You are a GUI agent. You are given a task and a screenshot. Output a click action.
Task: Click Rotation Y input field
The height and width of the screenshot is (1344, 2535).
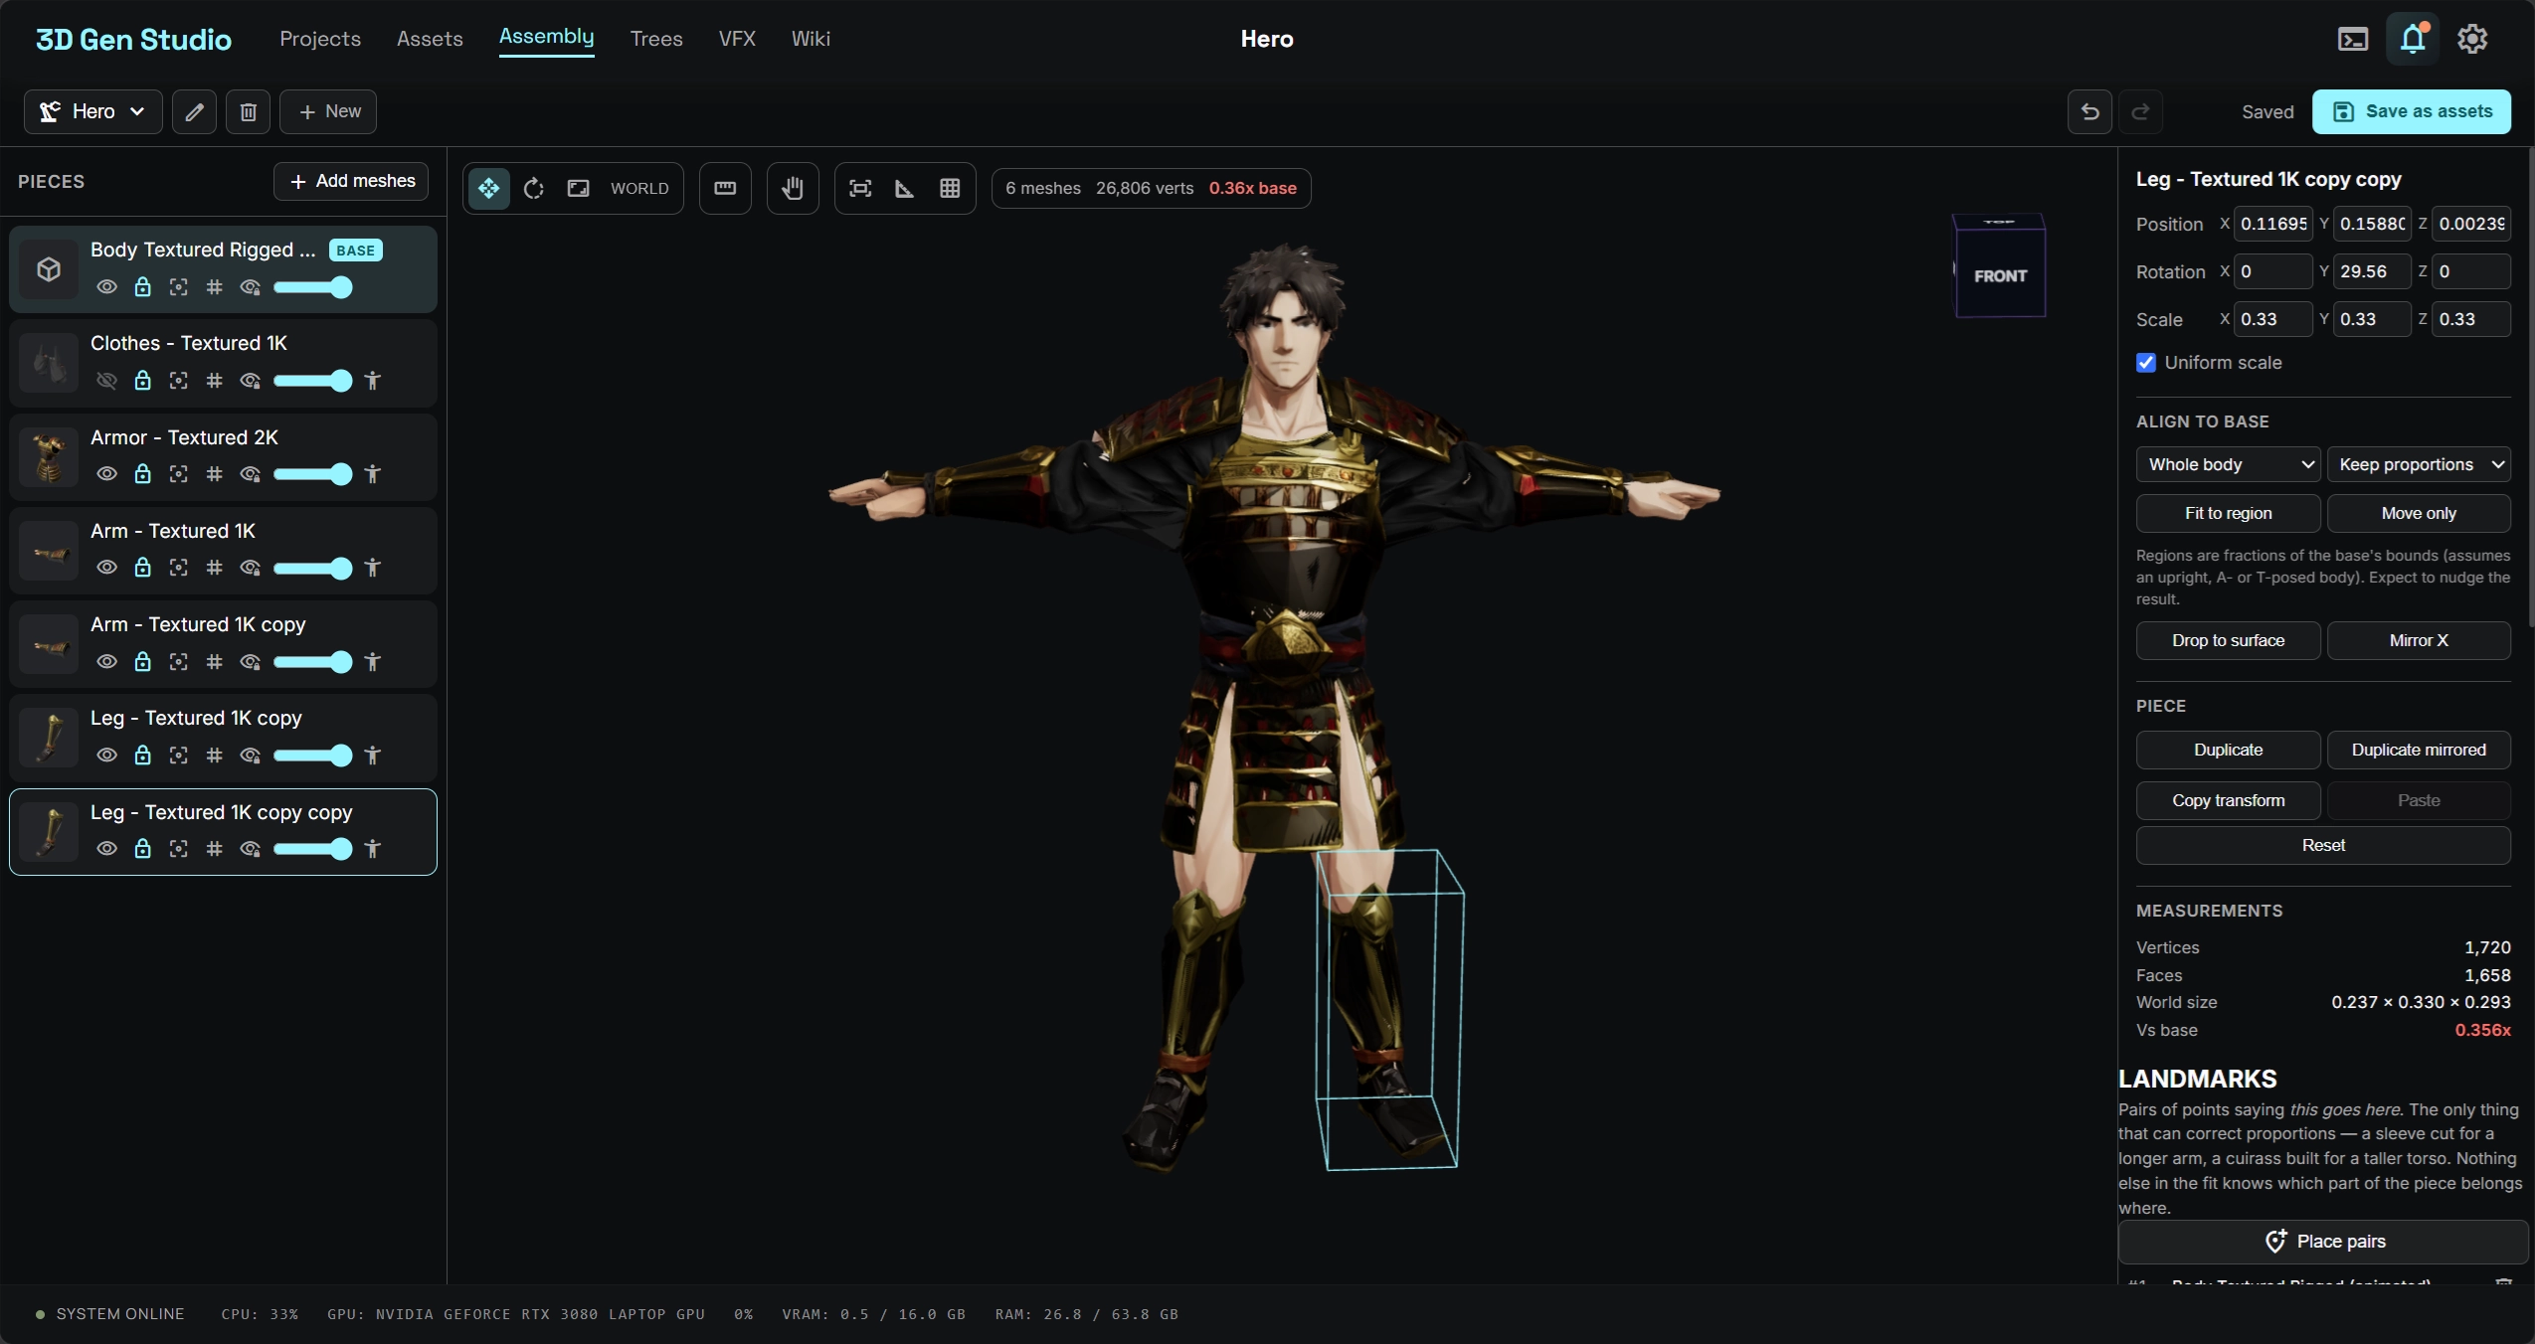pyautogui.click(x=2372, y=271)
